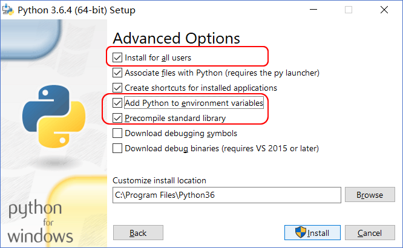The width and height of the screenshot is (403, 248).
Task: Minimize the setup window
Action: point(312,10)
